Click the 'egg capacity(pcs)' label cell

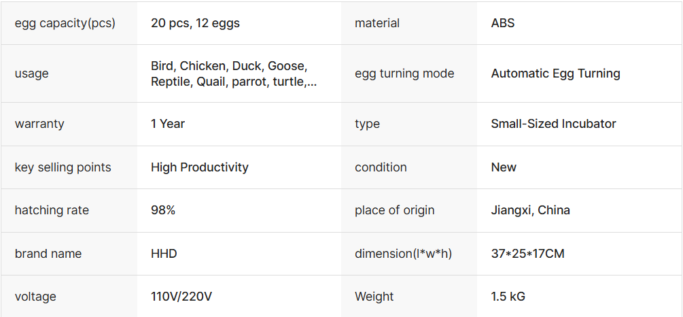tap(65, 23)
